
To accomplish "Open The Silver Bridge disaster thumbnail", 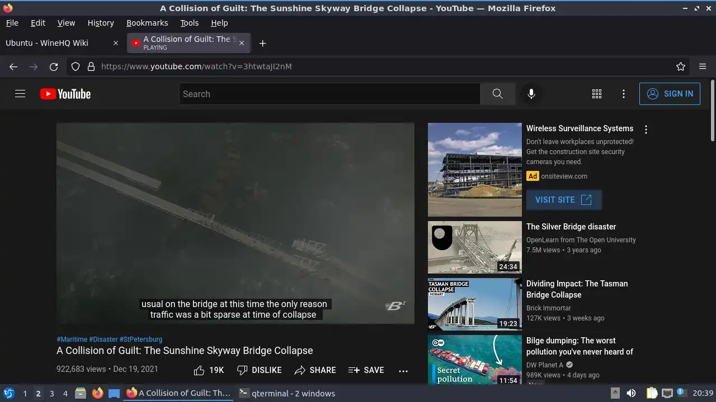I will tap(475, 247).
